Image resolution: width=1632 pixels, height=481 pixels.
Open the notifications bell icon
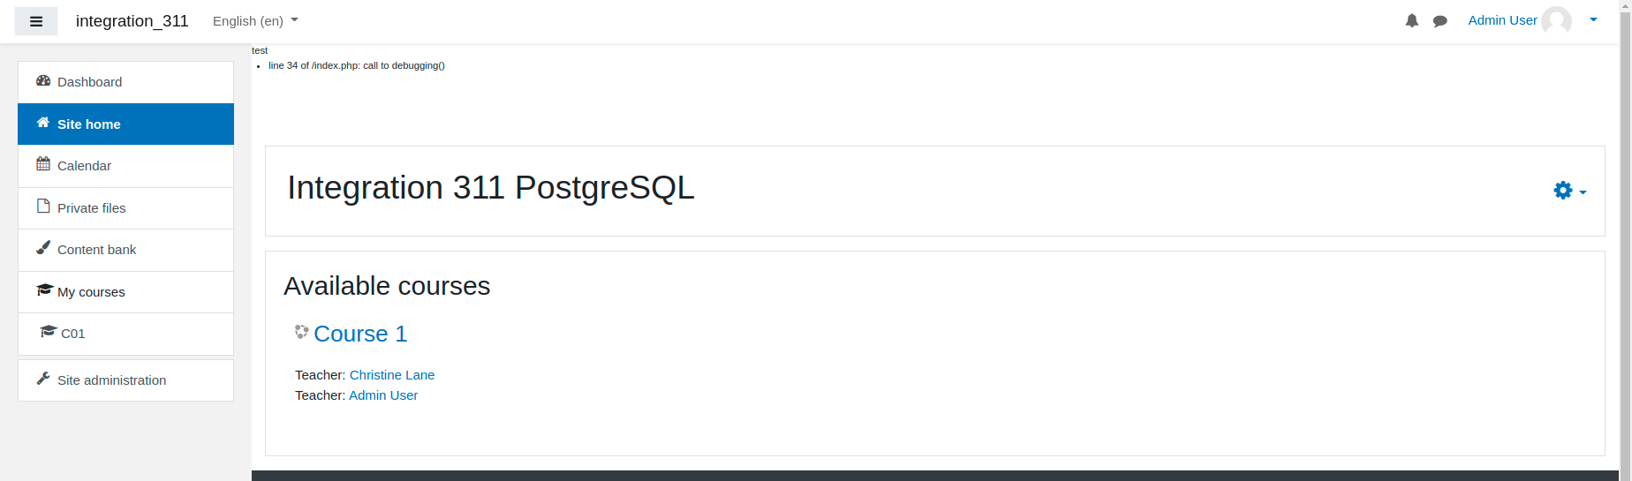coord(1412,21)
